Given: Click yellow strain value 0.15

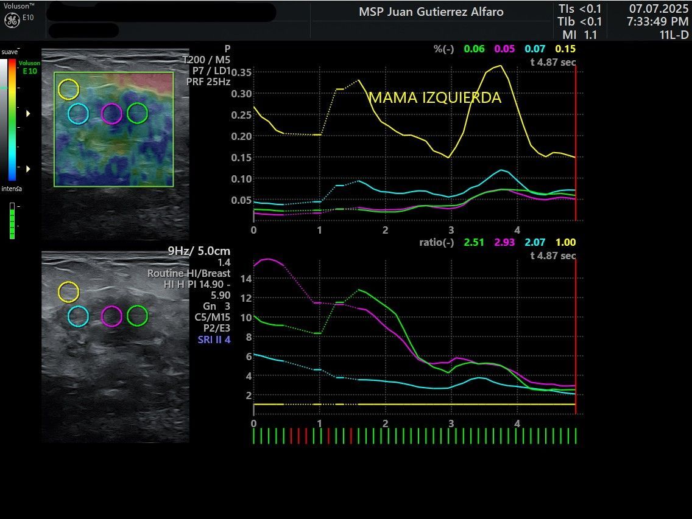Looking at the screenshot, I should pyautogui.click(x=565, y=49).
